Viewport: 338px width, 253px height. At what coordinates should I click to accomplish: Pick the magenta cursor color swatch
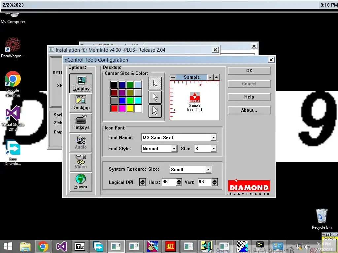click(x=122, y=108)
